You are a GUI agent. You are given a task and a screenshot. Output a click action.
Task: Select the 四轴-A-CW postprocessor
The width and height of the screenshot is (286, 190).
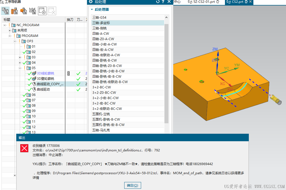[x=101, y=34]
